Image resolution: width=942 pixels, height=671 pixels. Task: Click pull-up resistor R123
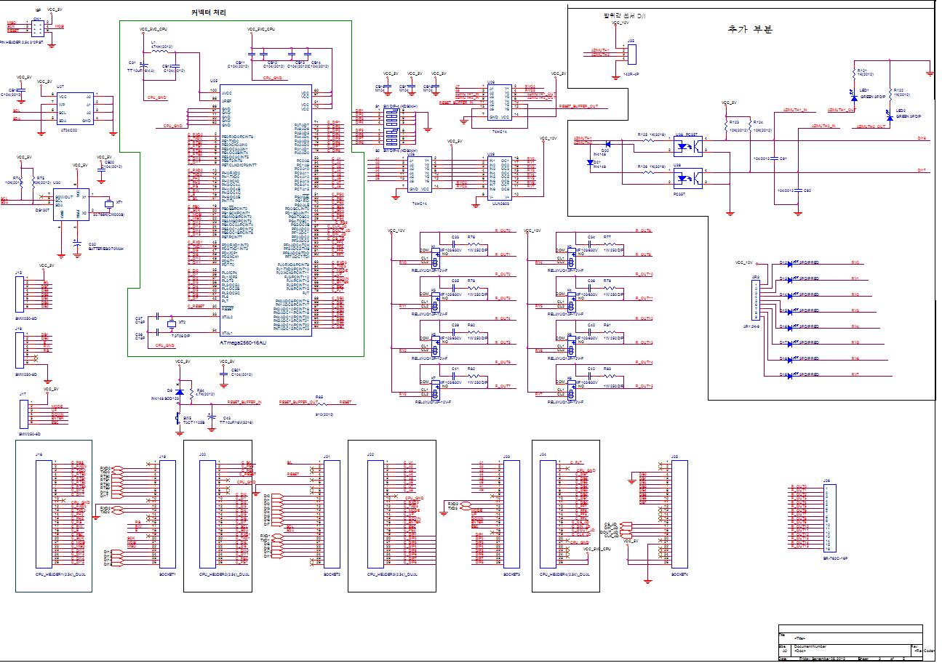click(x=725, y=126)
